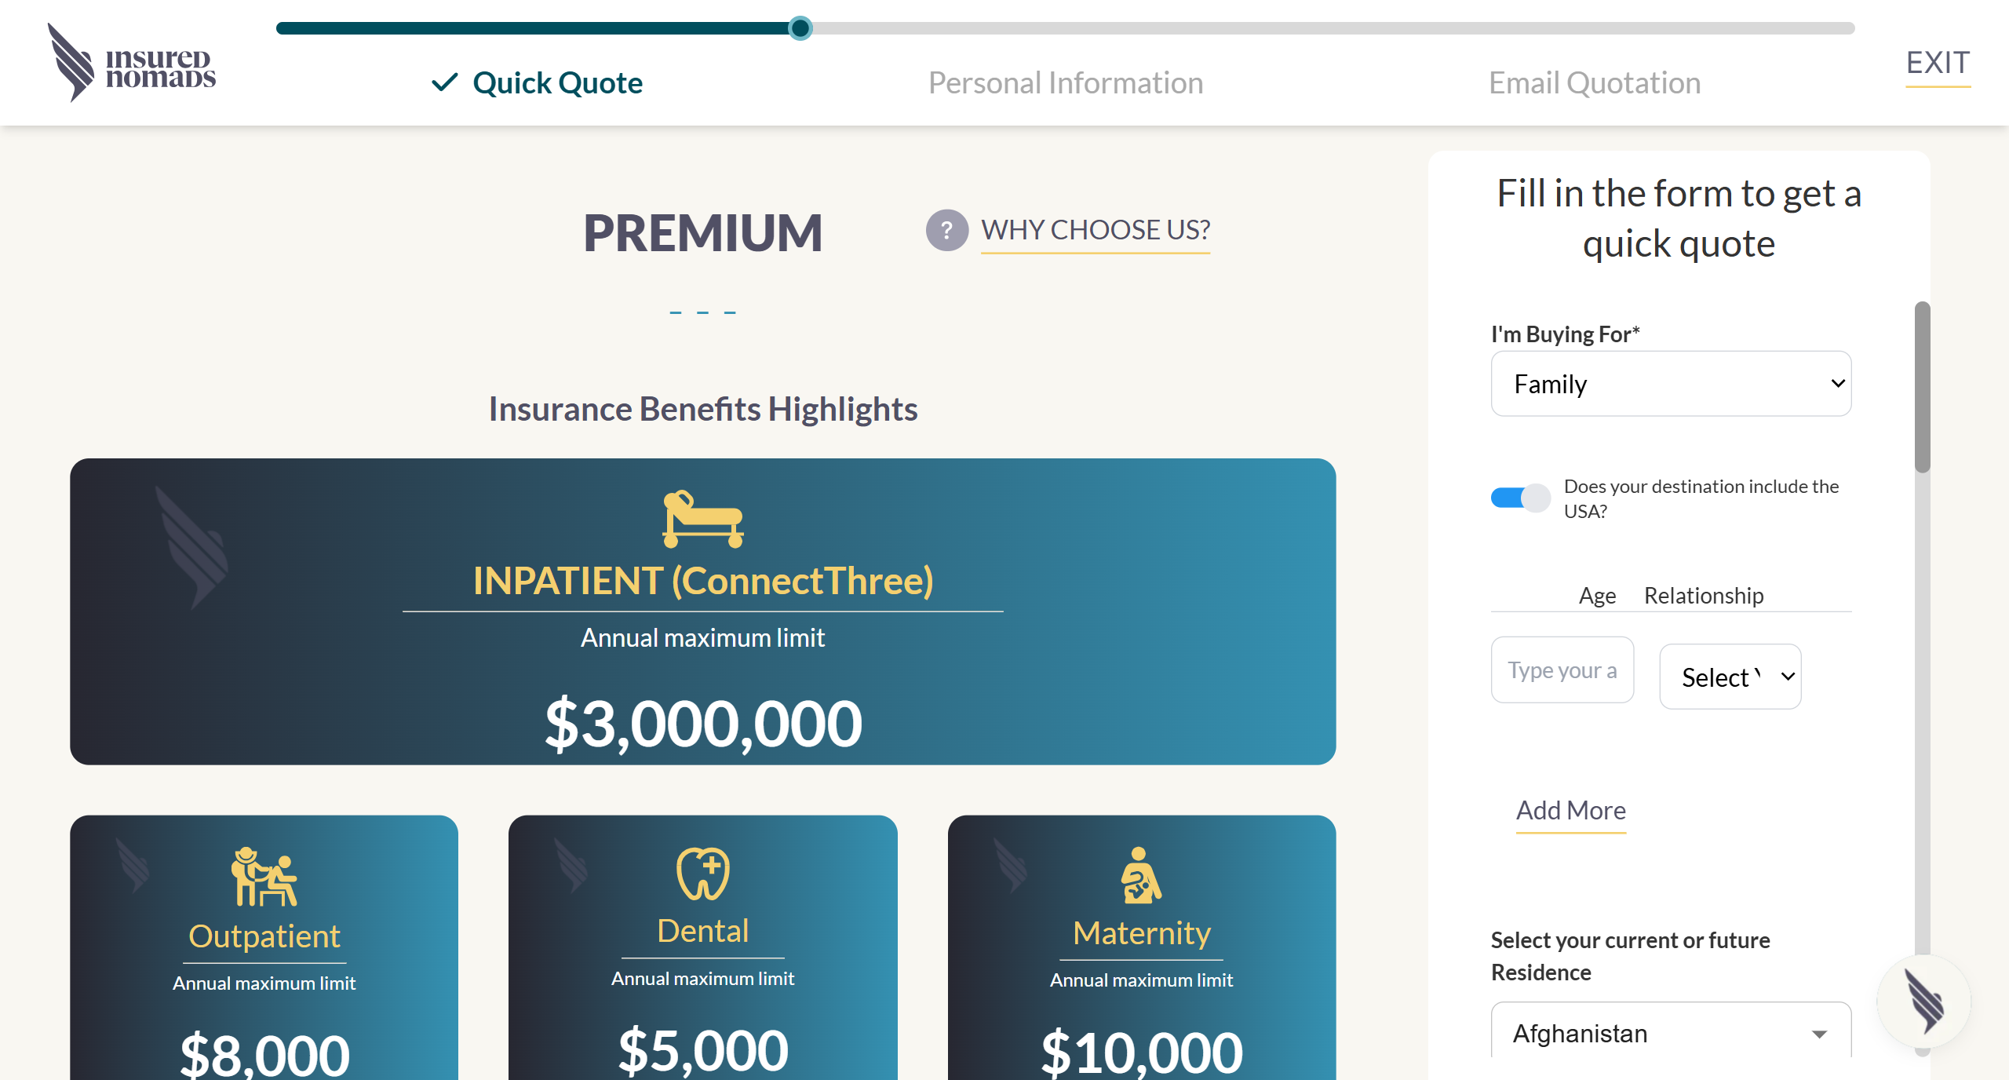
Task: Click the Quick Quote checkmark icon
Action: [x=444, y=82]
